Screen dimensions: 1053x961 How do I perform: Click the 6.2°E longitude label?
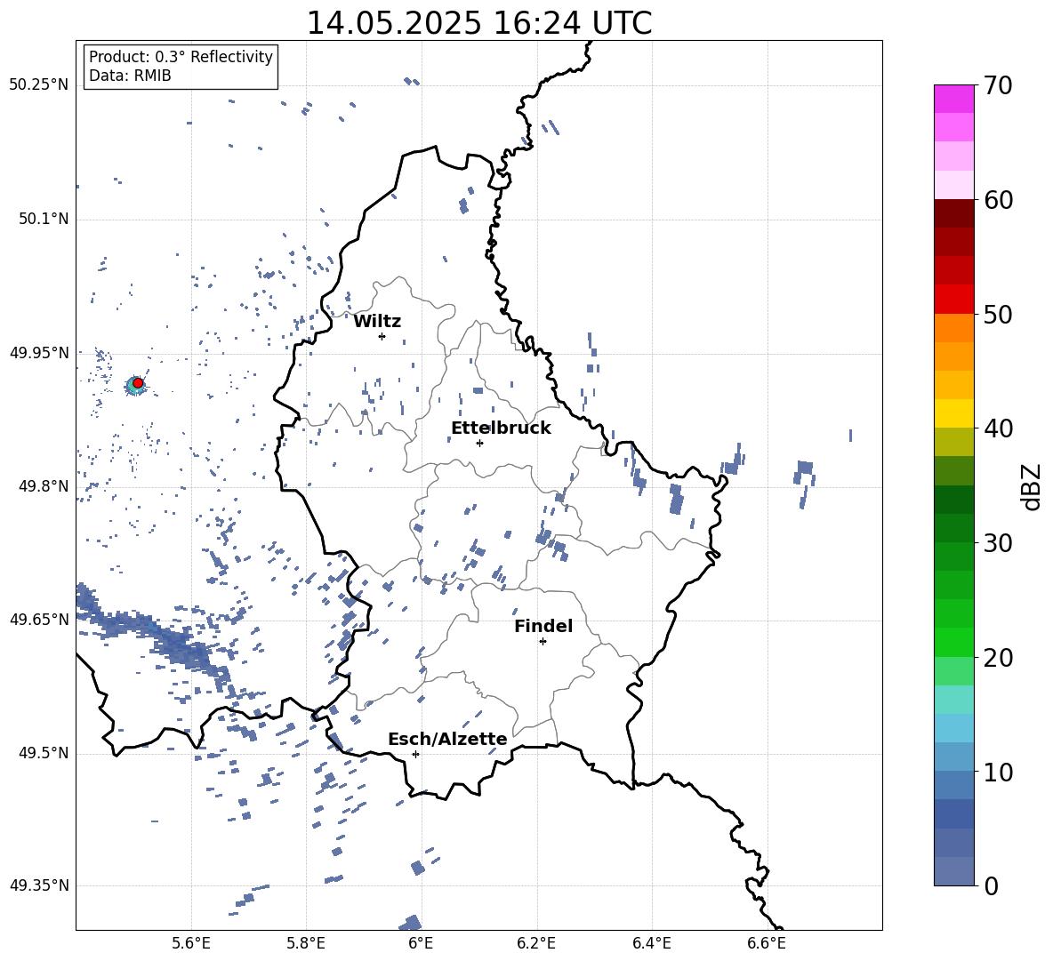pos(536,944)
